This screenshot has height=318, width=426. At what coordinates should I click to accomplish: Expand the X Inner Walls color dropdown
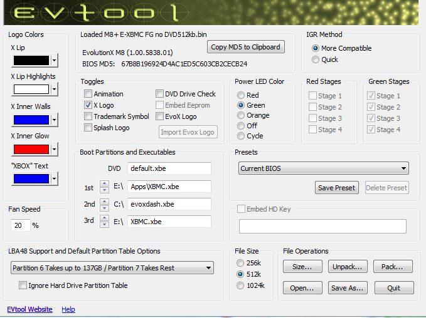point(55,120)
